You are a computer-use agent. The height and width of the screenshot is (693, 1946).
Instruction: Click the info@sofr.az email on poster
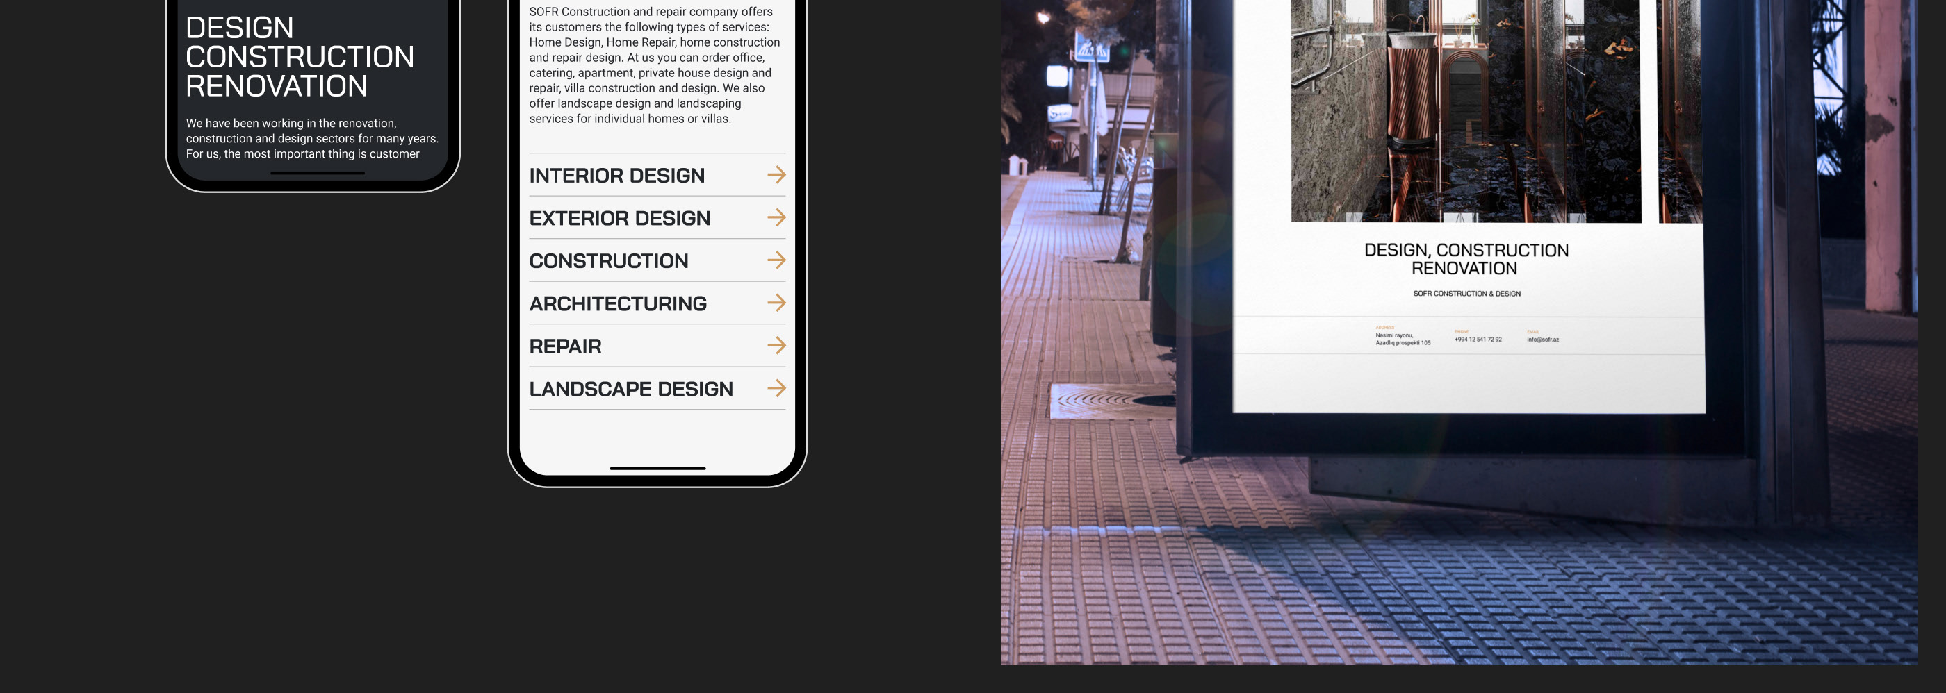tap(1543, 340)
